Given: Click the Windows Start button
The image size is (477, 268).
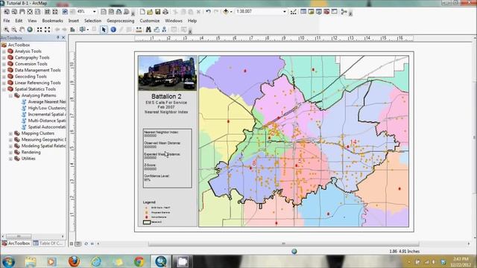Looking at the screenshot, I should coord(8,261).
